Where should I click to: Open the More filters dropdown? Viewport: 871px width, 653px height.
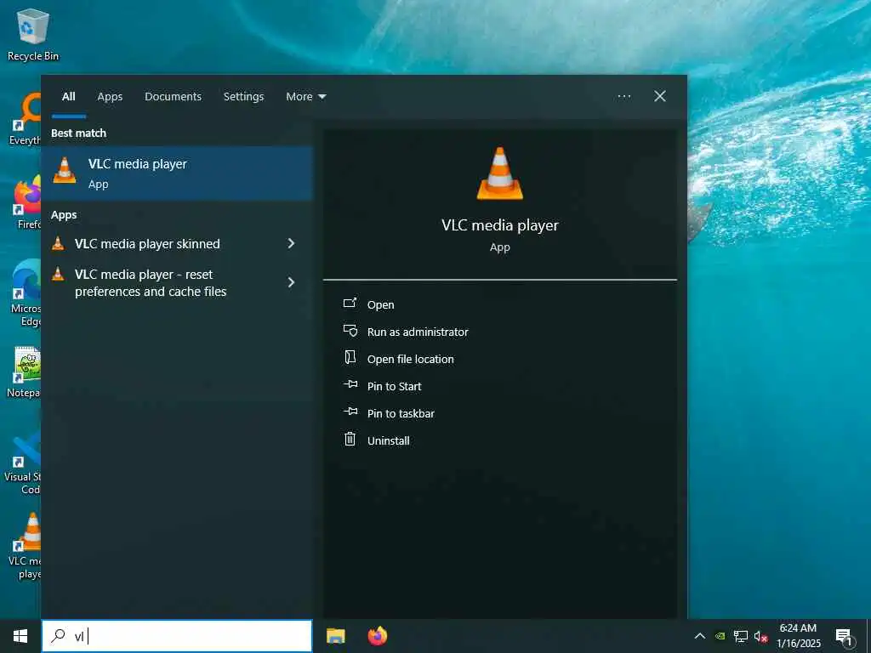[305, 97]
